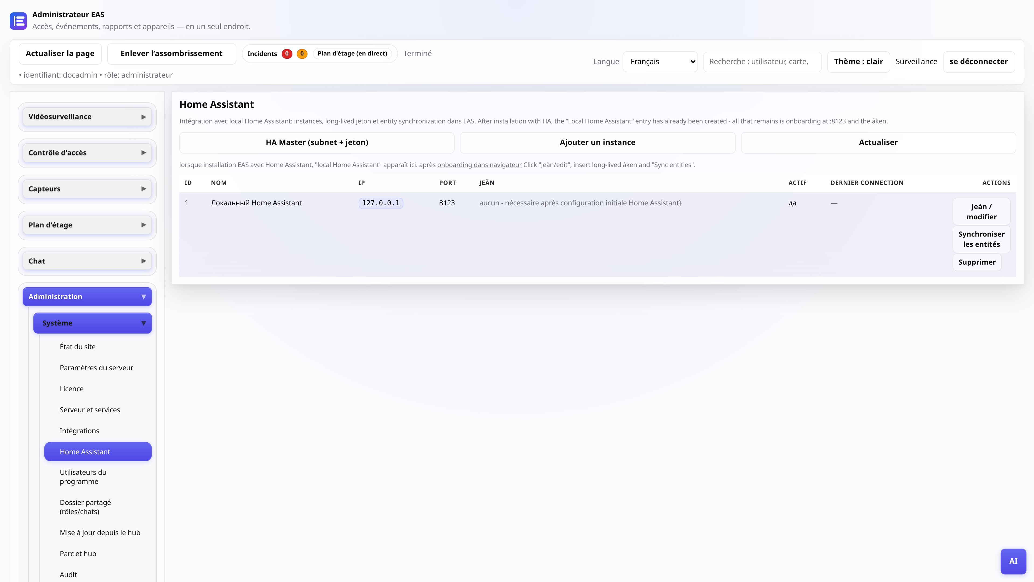Click the Administrateur EAS title
The width and height of the screenshot is (1034, 582).
pos(68,15)
